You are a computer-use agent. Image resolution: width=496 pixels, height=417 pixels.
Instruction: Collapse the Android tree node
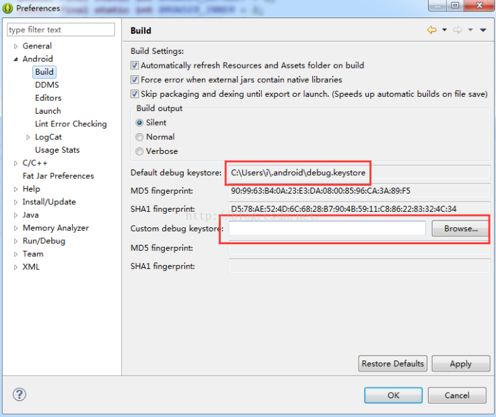pos(16,59)
